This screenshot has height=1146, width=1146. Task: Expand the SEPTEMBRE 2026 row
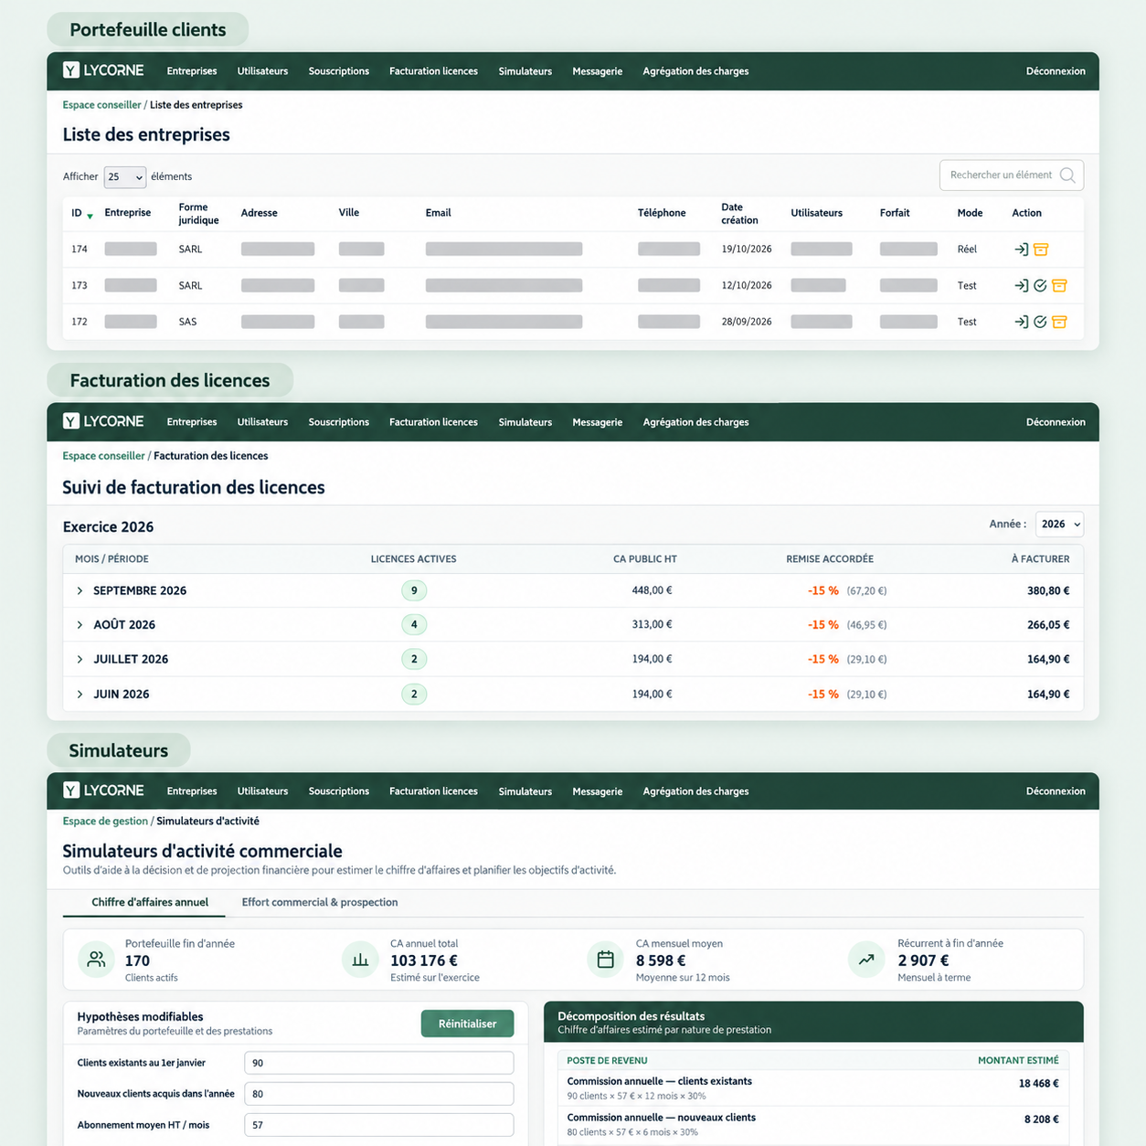click(80, 591)
